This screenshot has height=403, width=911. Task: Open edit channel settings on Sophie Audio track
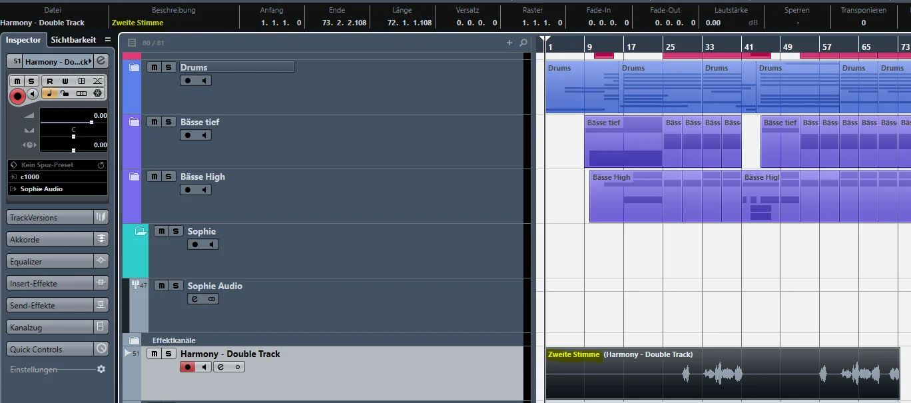(195, 299)
